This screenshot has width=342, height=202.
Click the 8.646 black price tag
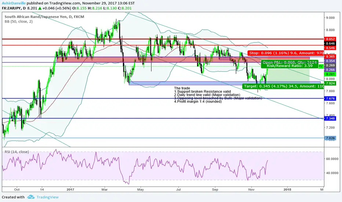click(x=330, y=43)
